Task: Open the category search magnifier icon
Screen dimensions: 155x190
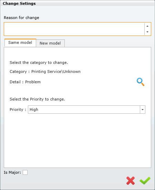Action: coord(141,82)
